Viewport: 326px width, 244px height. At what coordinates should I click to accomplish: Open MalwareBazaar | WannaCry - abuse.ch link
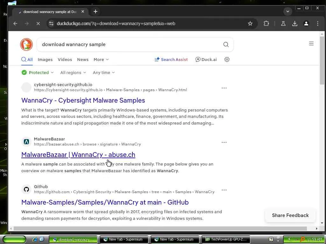pyautogui.click(x=78, y=155)
